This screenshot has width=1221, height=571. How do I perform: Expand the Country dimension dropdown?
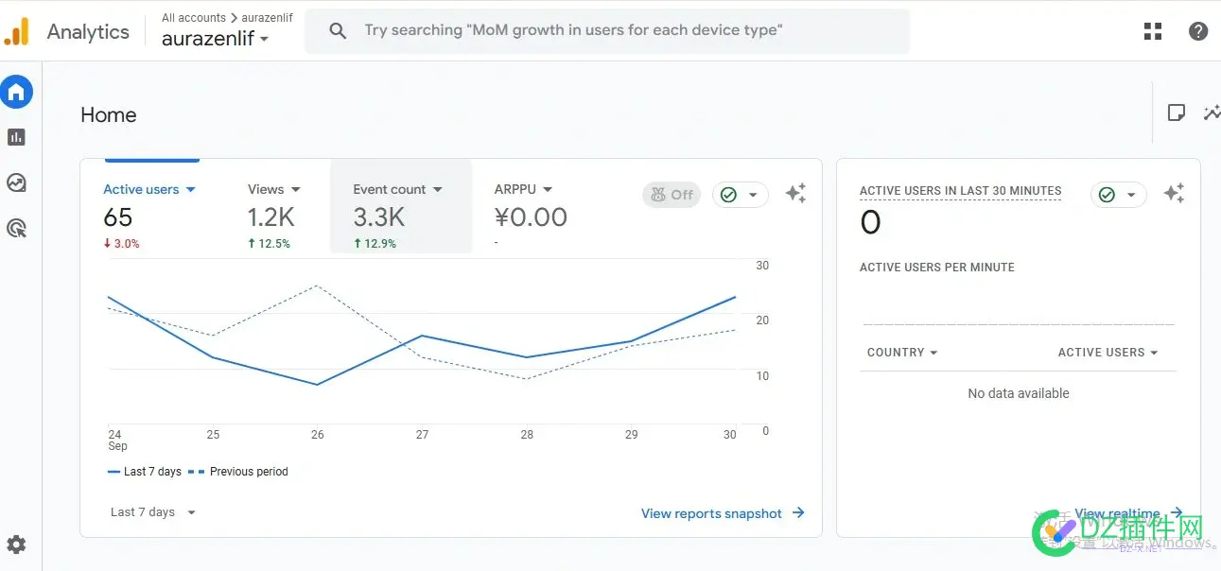click(x=902, y=353)
